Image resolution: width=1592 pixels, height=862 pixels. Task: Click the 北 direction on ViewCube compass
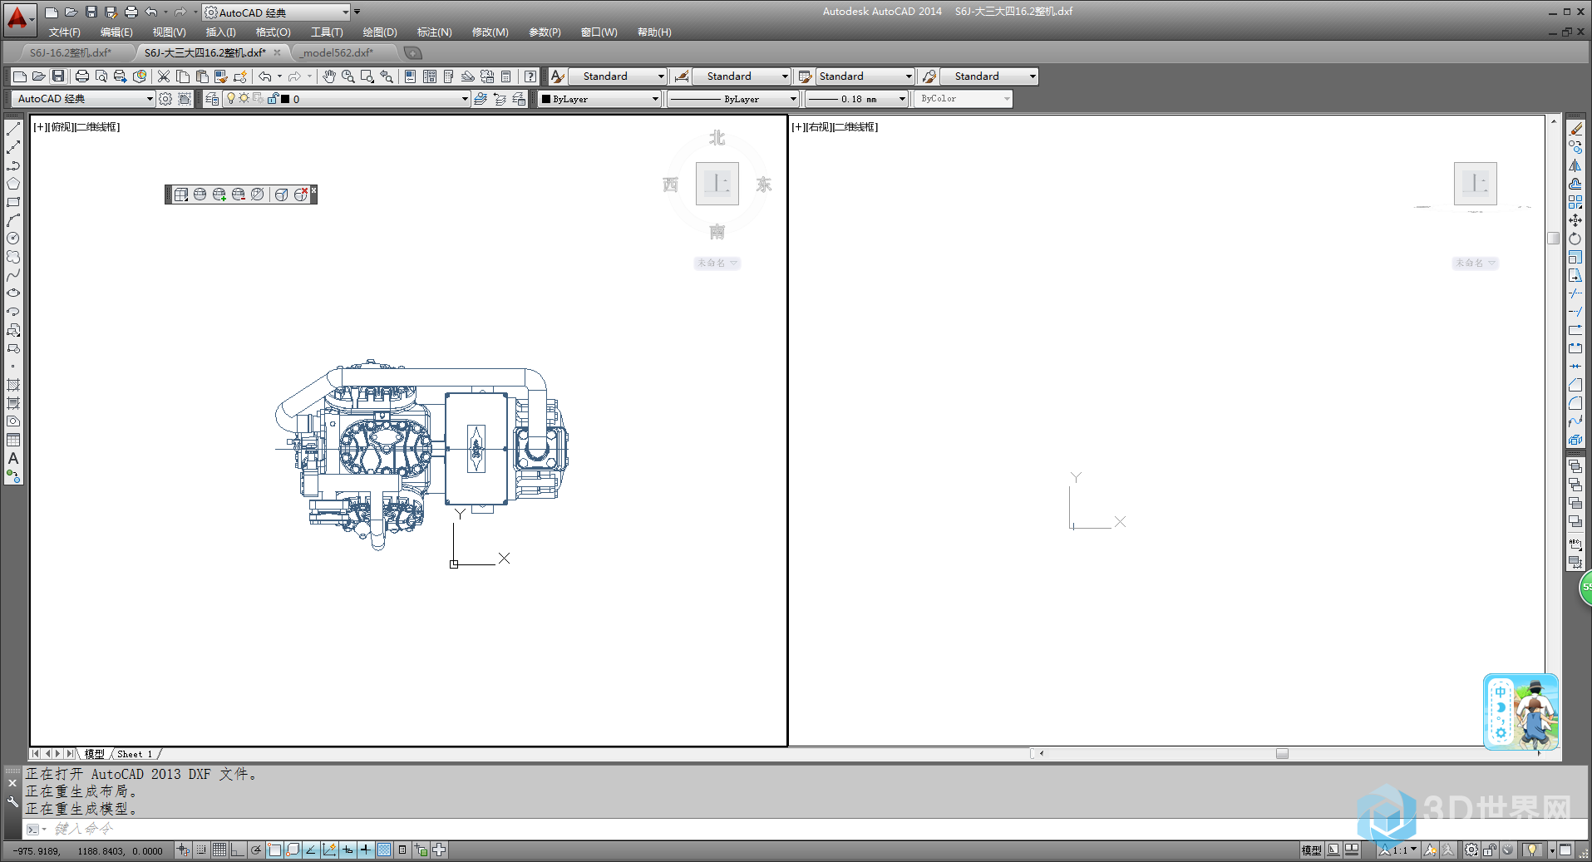pyautogui.click(x=717, y=138)
